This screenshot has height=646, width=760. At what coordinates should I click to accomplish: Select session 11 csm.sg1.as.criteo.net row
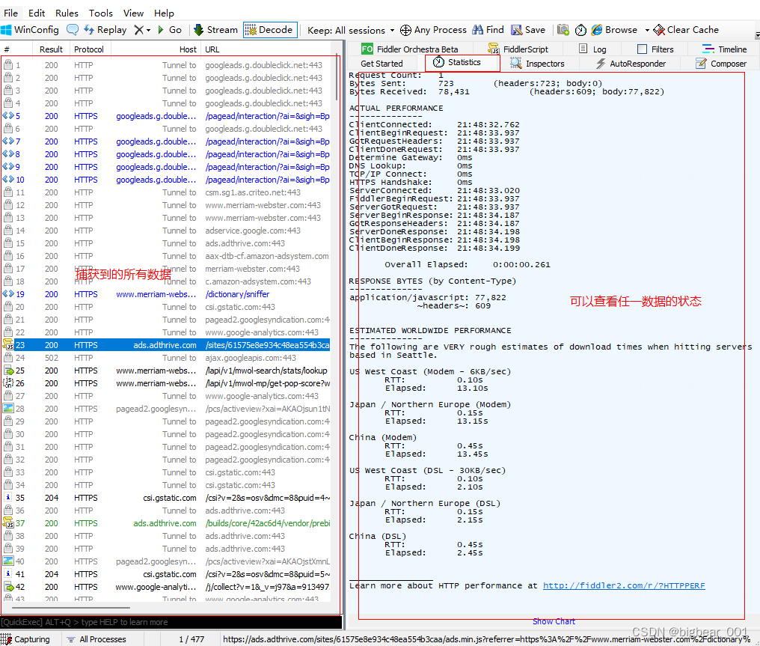coord(166,192)
